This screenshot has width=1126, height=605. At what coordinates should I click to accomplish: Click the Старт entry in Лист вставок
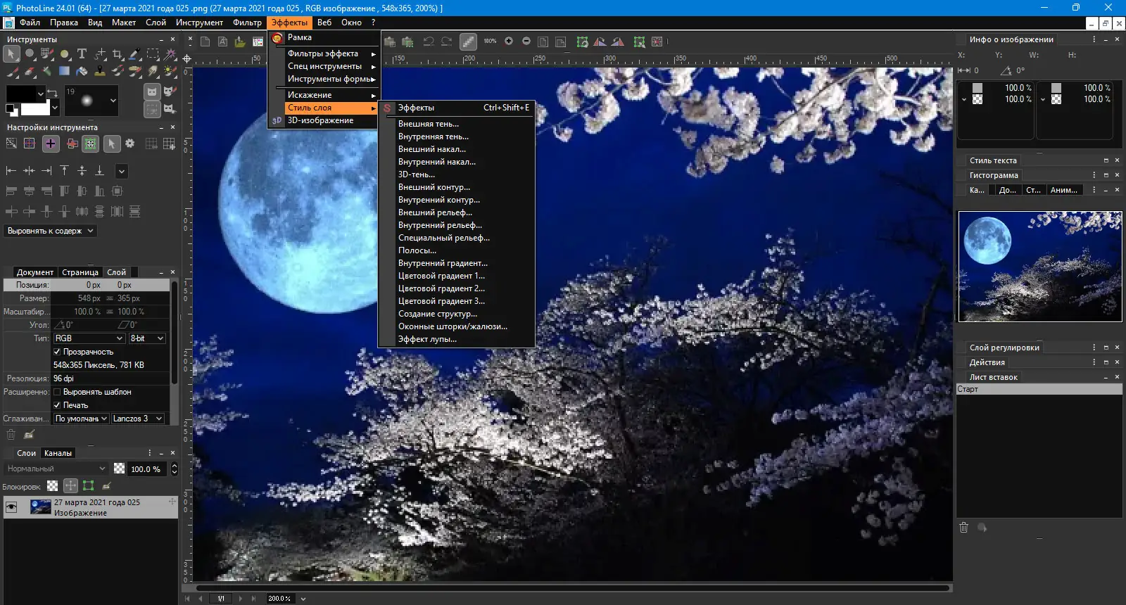click(1039, 389)
